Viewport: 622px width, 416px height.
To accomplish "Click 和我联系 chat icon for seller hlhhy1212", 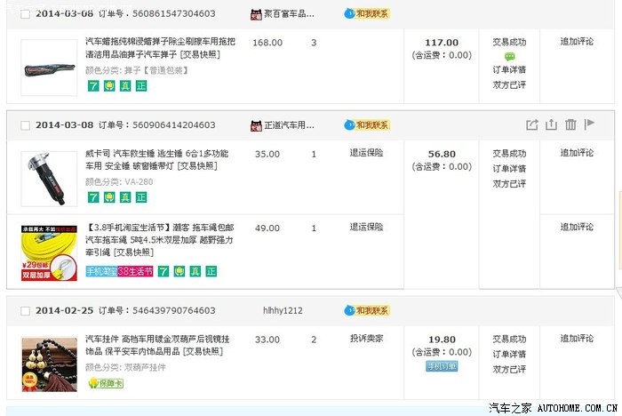I will tap(367, 311).
